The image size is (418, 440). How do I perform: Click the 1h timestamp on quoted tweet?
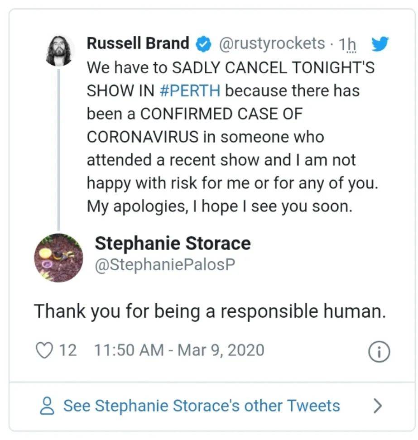(x=348, y=44)
